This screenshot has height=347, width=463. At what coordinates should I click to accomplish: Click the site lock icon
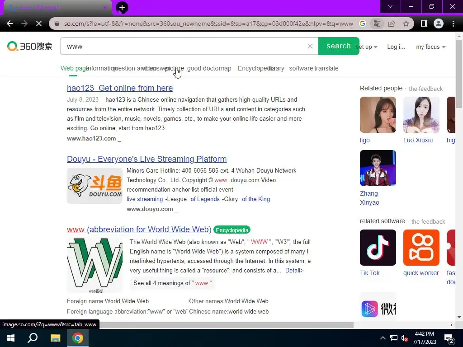[57, 23]
